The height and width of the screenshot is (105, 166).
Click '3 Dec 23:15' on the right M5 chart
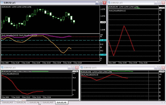pos(133,63)
